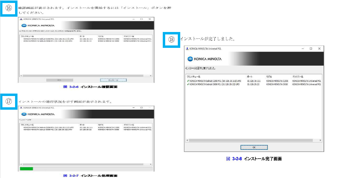
Task: Click the circled 17 step badge
Action: [9, 101]
